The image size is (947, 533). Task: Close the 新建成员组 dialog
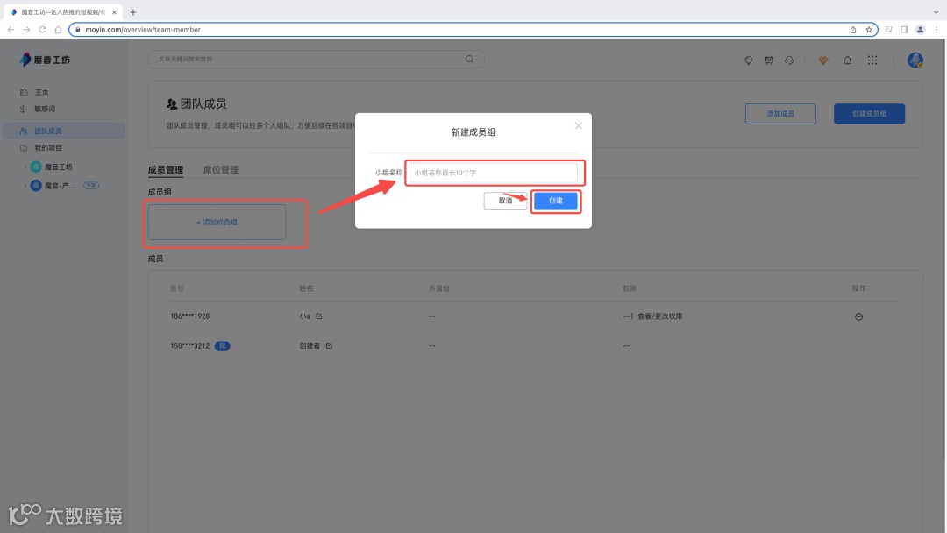(x=578, y=125)
